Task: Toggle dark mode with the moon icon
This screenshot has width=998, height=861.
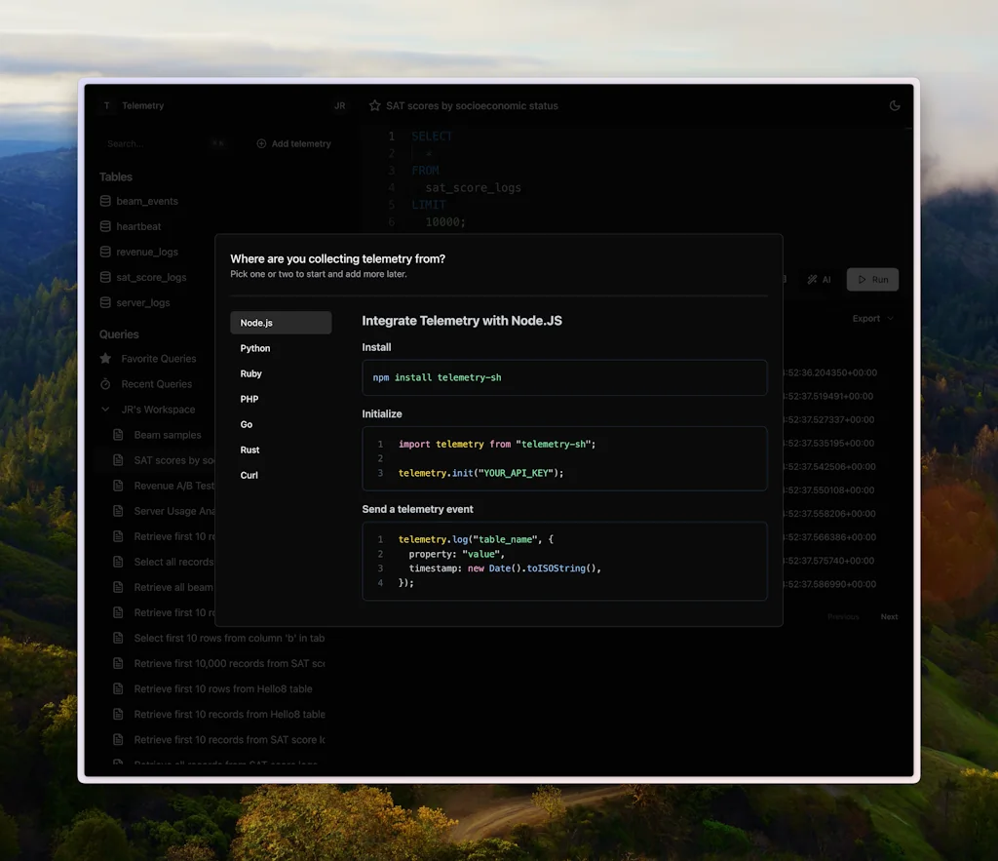Action: coord(895,105)
